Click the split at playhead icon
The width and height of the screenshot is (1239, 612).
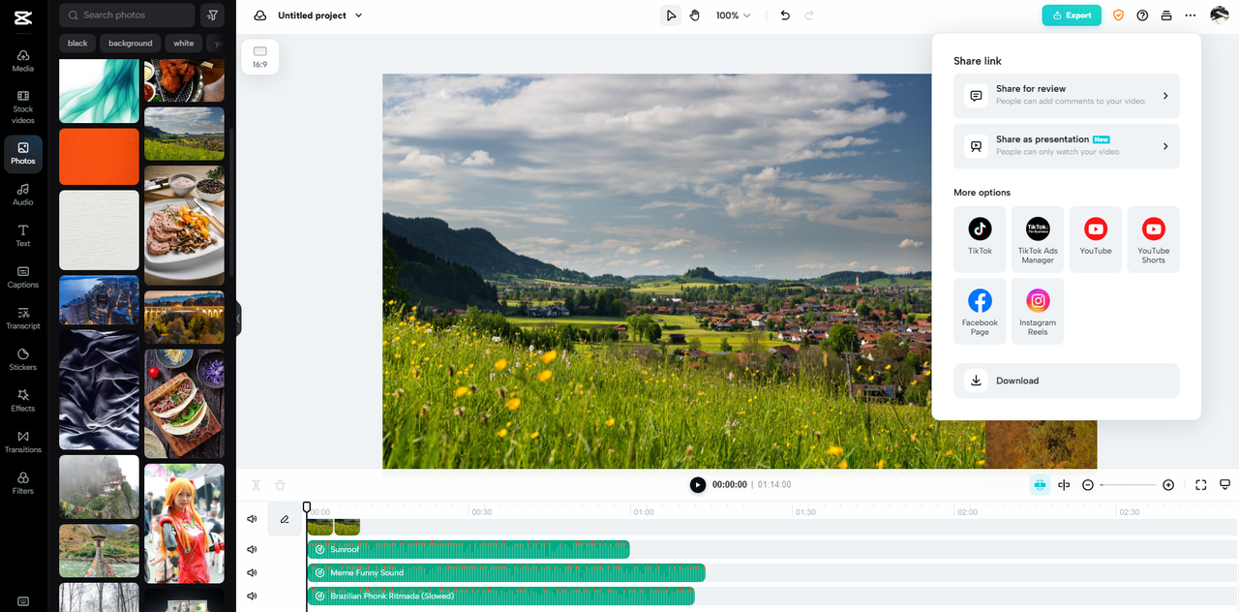[x=1064, y=485]
